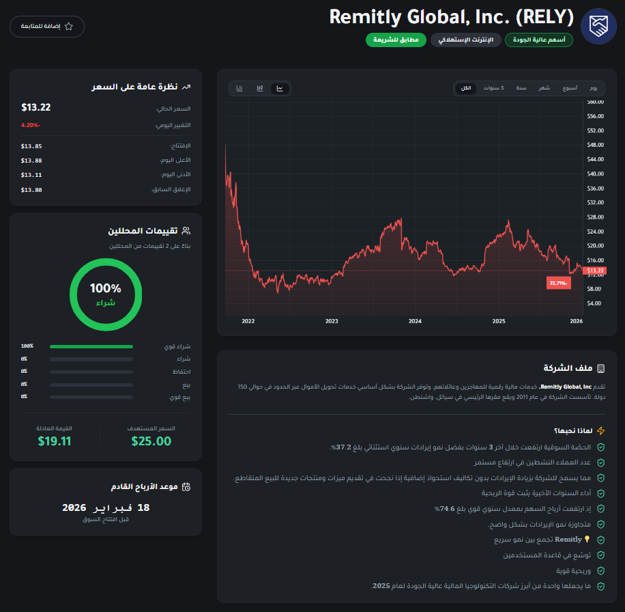Click the star icon in the watchlist button
The image size is (625, 612).
(68, 27)
